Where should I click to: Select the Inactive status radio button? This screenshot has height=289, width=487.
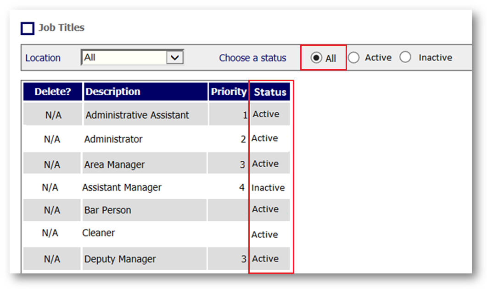405,58
